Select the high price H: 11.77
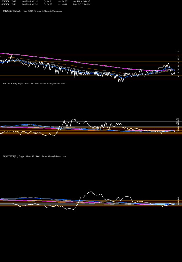This screenshot has height=262, width=182. click(x=62, y=1)
